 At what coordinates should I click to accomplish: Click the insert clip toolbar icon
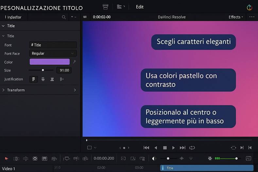pos(44,159)
